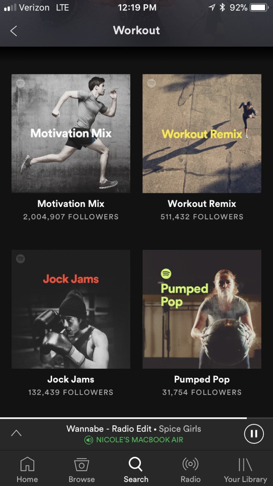Select the Pumped Pop title below its cover
The height and width of the screenshot is (486, 273).
[x=202, y=379]
